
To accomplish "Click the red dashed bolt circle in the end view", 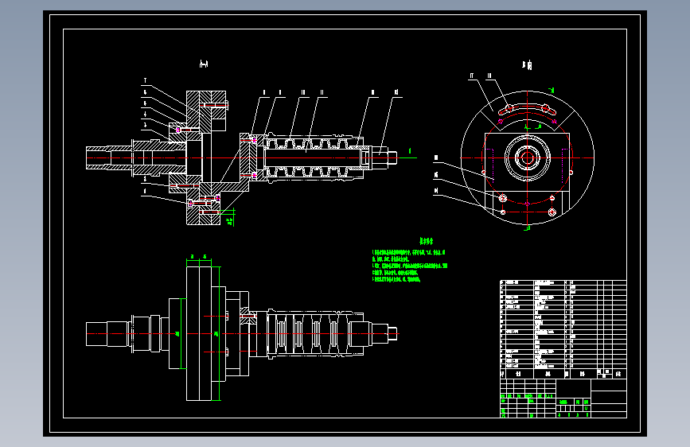I will (527, 158).
